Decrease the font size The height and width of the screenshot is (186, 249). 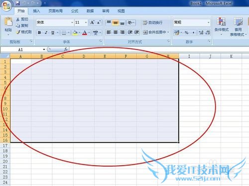tap(99, 22)
